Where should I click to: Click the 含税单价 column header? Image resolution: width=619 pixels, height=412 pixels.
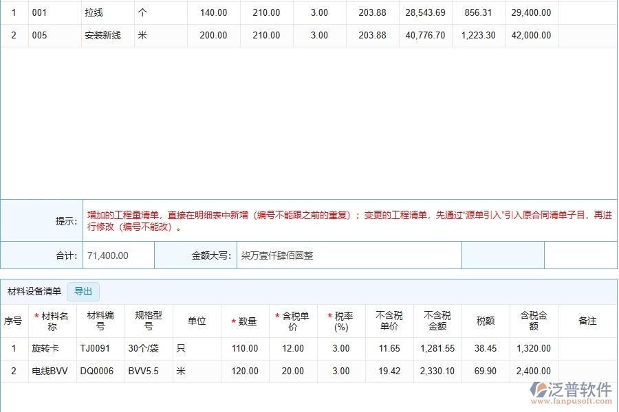point(293,321)
